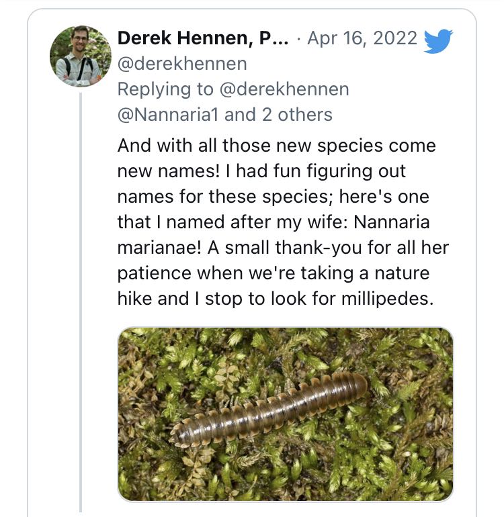Click the vertical thread line under avatar
The height and width of the screenshot is (517, 504).
click(80, 302)
